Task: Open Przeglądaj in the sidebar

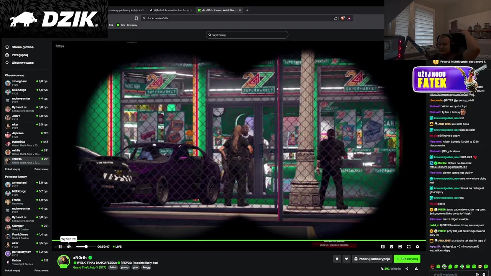Action: click(x=16, y=55)
